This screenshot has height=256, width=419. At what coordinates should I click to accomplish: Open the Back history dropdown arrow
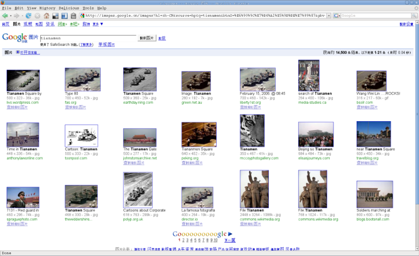[10, 16]
